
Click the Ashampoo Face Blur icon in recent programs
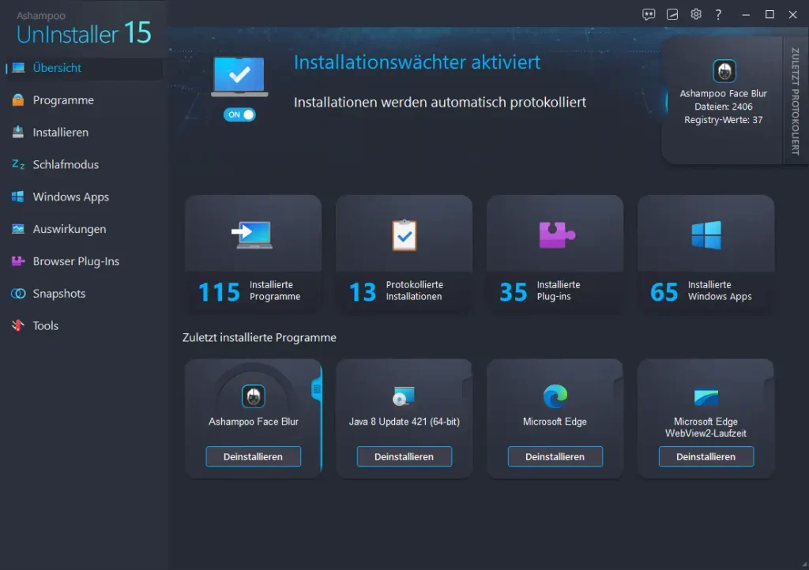point(254,396)
